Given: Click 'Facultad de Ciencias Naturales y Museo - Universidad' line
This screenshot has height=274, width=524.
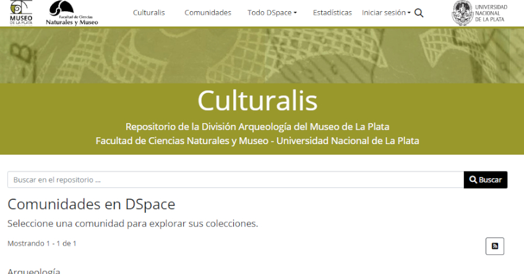Looking at the screenshot, I should click(257, 140).
